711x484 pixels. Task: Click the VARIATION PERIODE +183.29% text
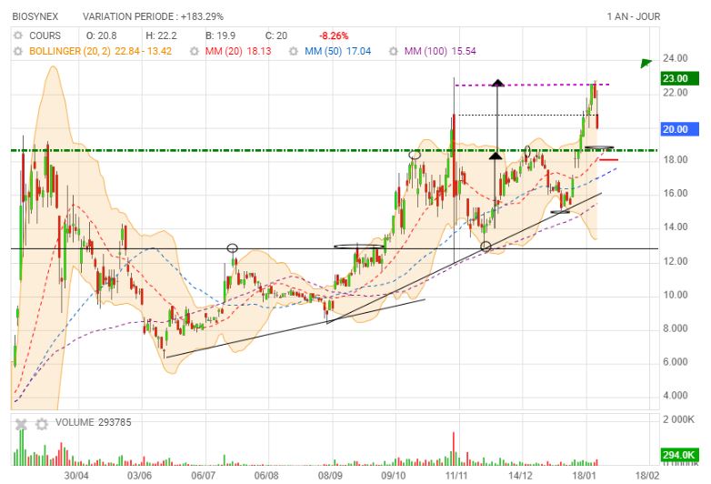pyautogui.click(x=153, y=16)
